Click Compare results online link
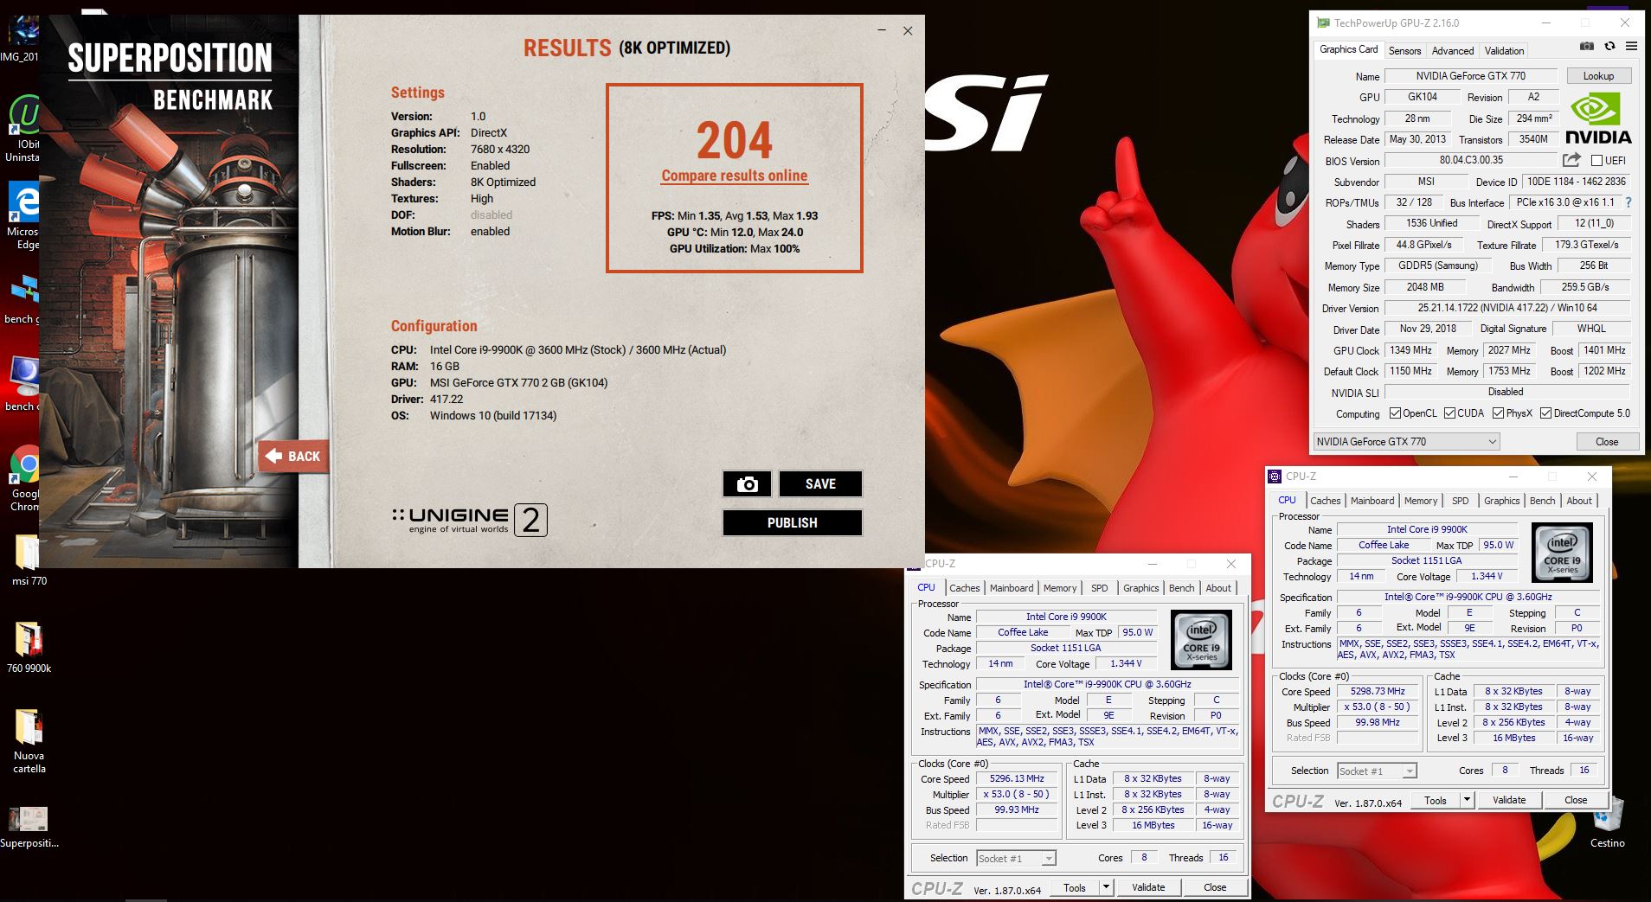Screen dimensions: 1651x902 coord(734,176)
